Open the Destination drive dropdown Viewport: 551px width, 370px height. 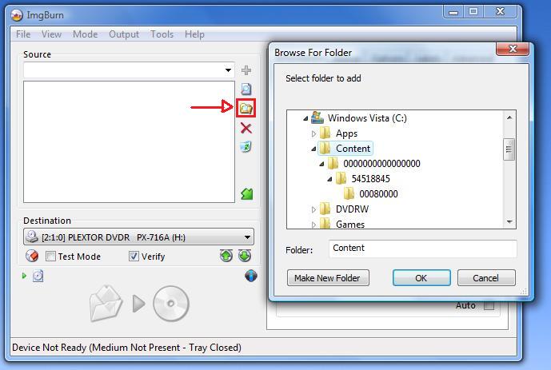pyautogui.click(x=247, y=237)
